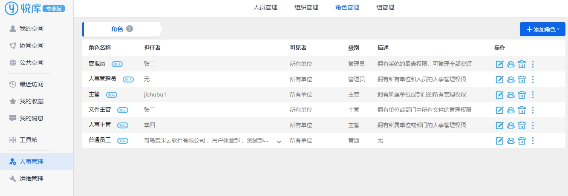Delete the 普通员工 role via trash icon
This screenshot has height=196, width=568.
(522, 141)
